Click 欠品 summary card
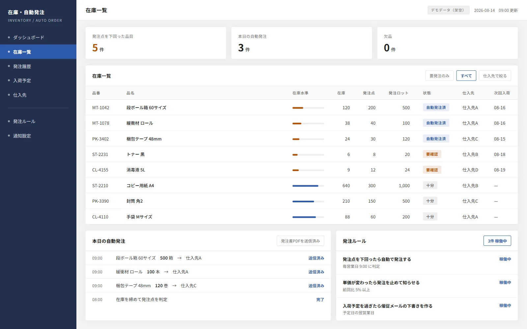This screenshot has width=527, height=329. tap(447, 43)
